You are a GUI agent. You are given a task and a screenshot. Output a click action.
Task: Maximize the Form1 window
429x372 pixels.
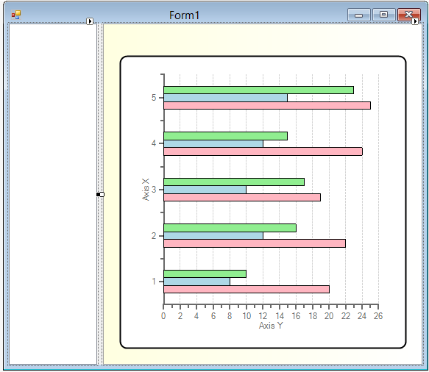coord(384,15)
